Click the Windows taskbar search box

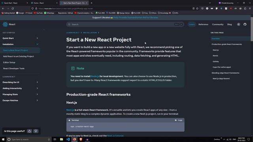(x=29, y=139)
